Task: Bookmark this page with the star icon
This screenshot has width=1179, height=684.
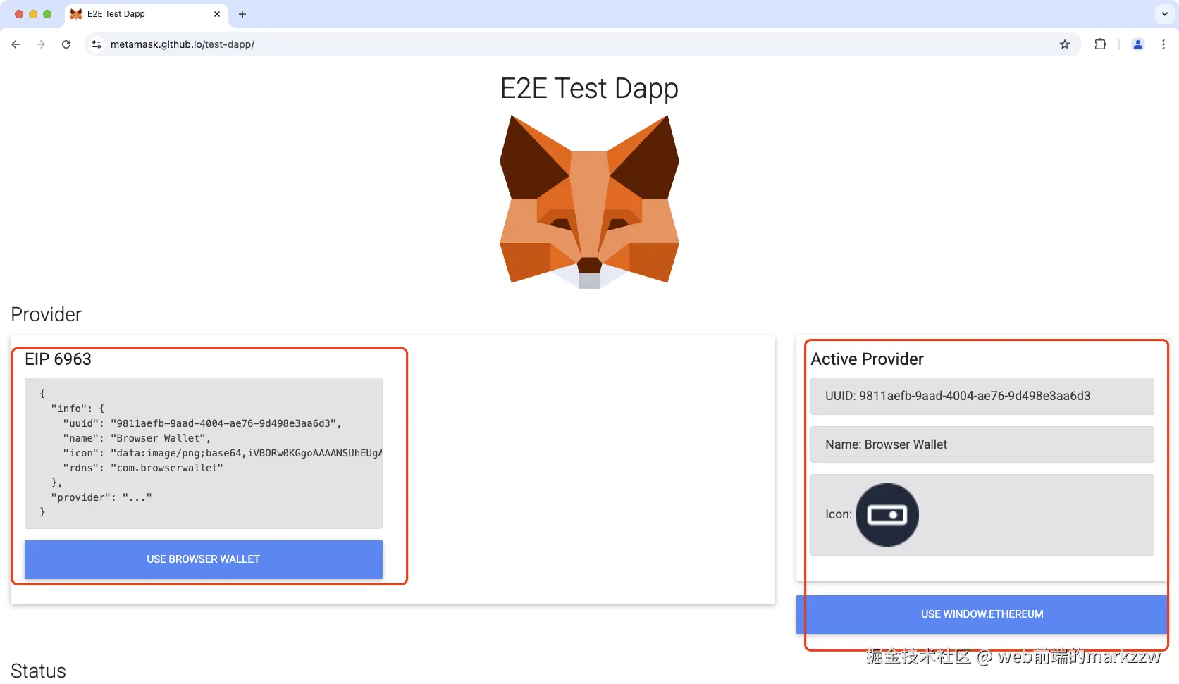Action: [1065, 44]
